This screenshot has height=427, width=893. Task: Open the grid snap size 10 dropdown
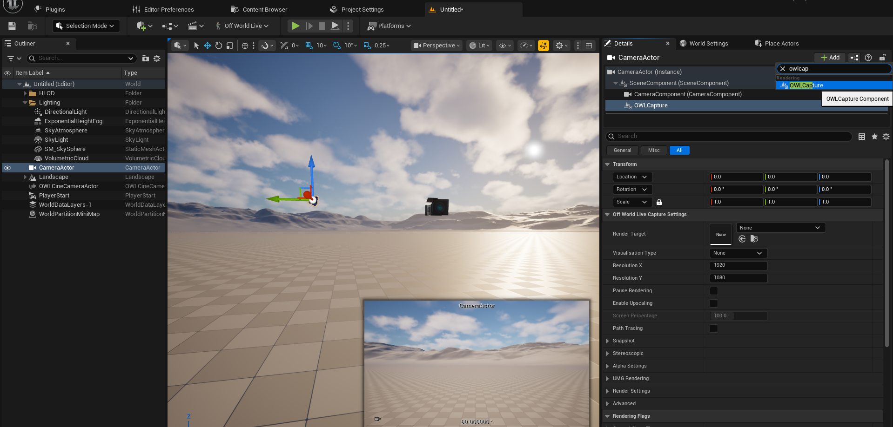click(x=322, y=46)
